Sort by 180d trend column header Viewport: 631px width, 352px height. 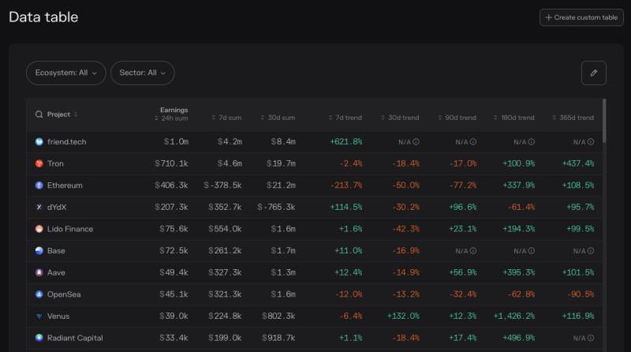(514, 118)
